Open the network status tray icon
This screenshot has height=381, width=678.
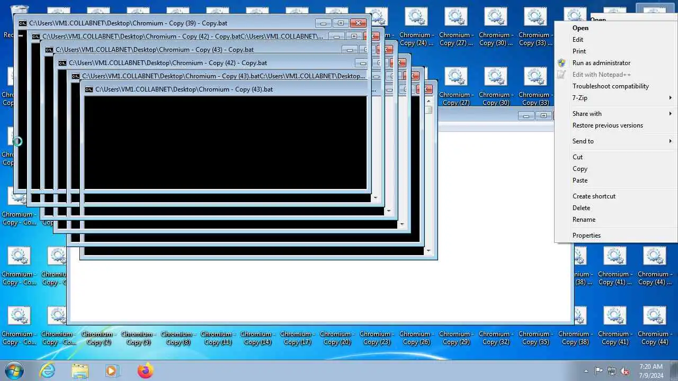[x=612, y=371]
